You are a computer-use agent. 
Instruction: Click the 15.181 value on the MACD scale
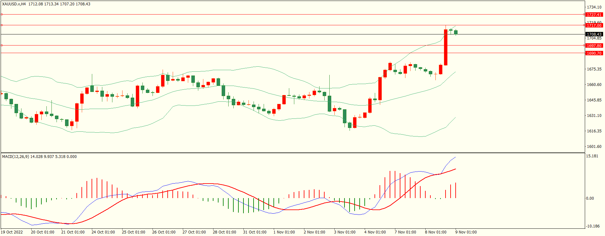[592, 156]
